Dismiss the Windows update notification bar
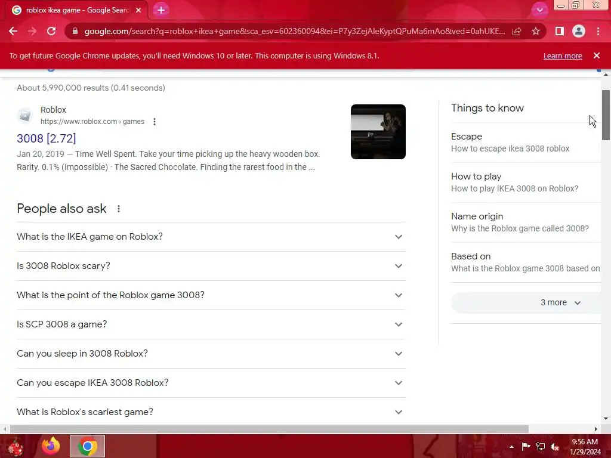The image size is (611, 458). click(597, 55)
